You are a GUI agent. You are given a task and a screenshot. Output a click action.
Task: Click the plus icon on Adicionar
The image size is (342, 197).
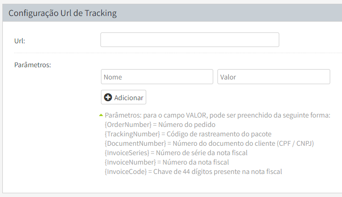tap(108, 97)
